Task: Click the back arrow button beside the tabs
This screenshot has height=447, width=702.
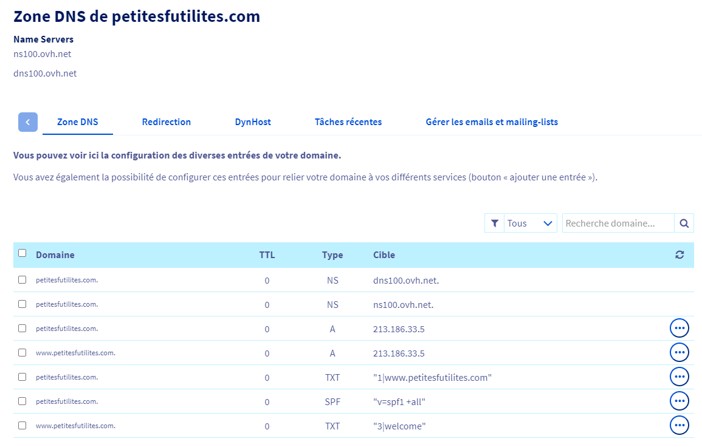Action: (28, 122)
